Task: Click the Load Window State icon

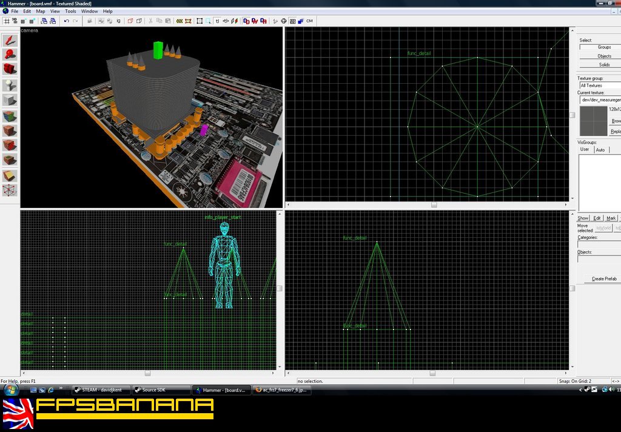Action: point(44,21)
